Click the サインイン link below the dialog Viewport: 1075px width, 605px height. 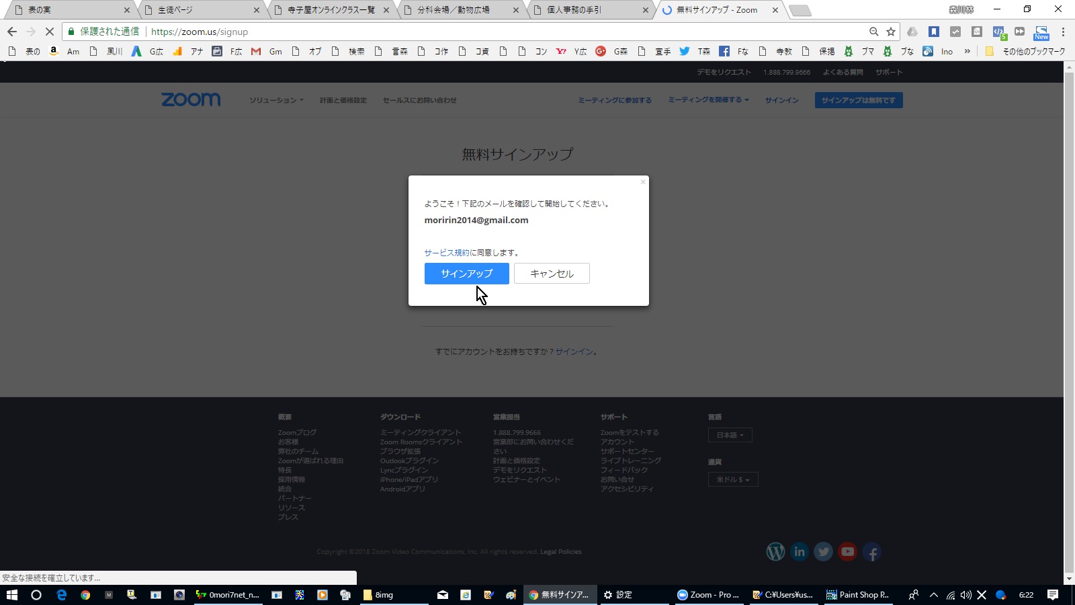[574, 352]
